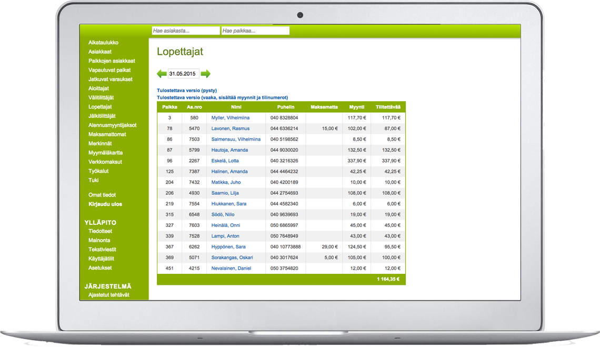Go to Maksamattomat in the sidebar
The height and width of the screenshot is (347, 600).
coord(107,134)
